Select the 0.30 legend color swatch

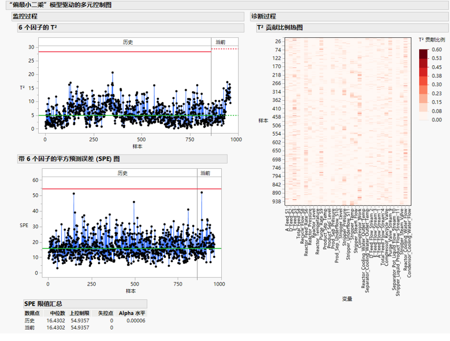pyautogui.click(x=423, y=81)
